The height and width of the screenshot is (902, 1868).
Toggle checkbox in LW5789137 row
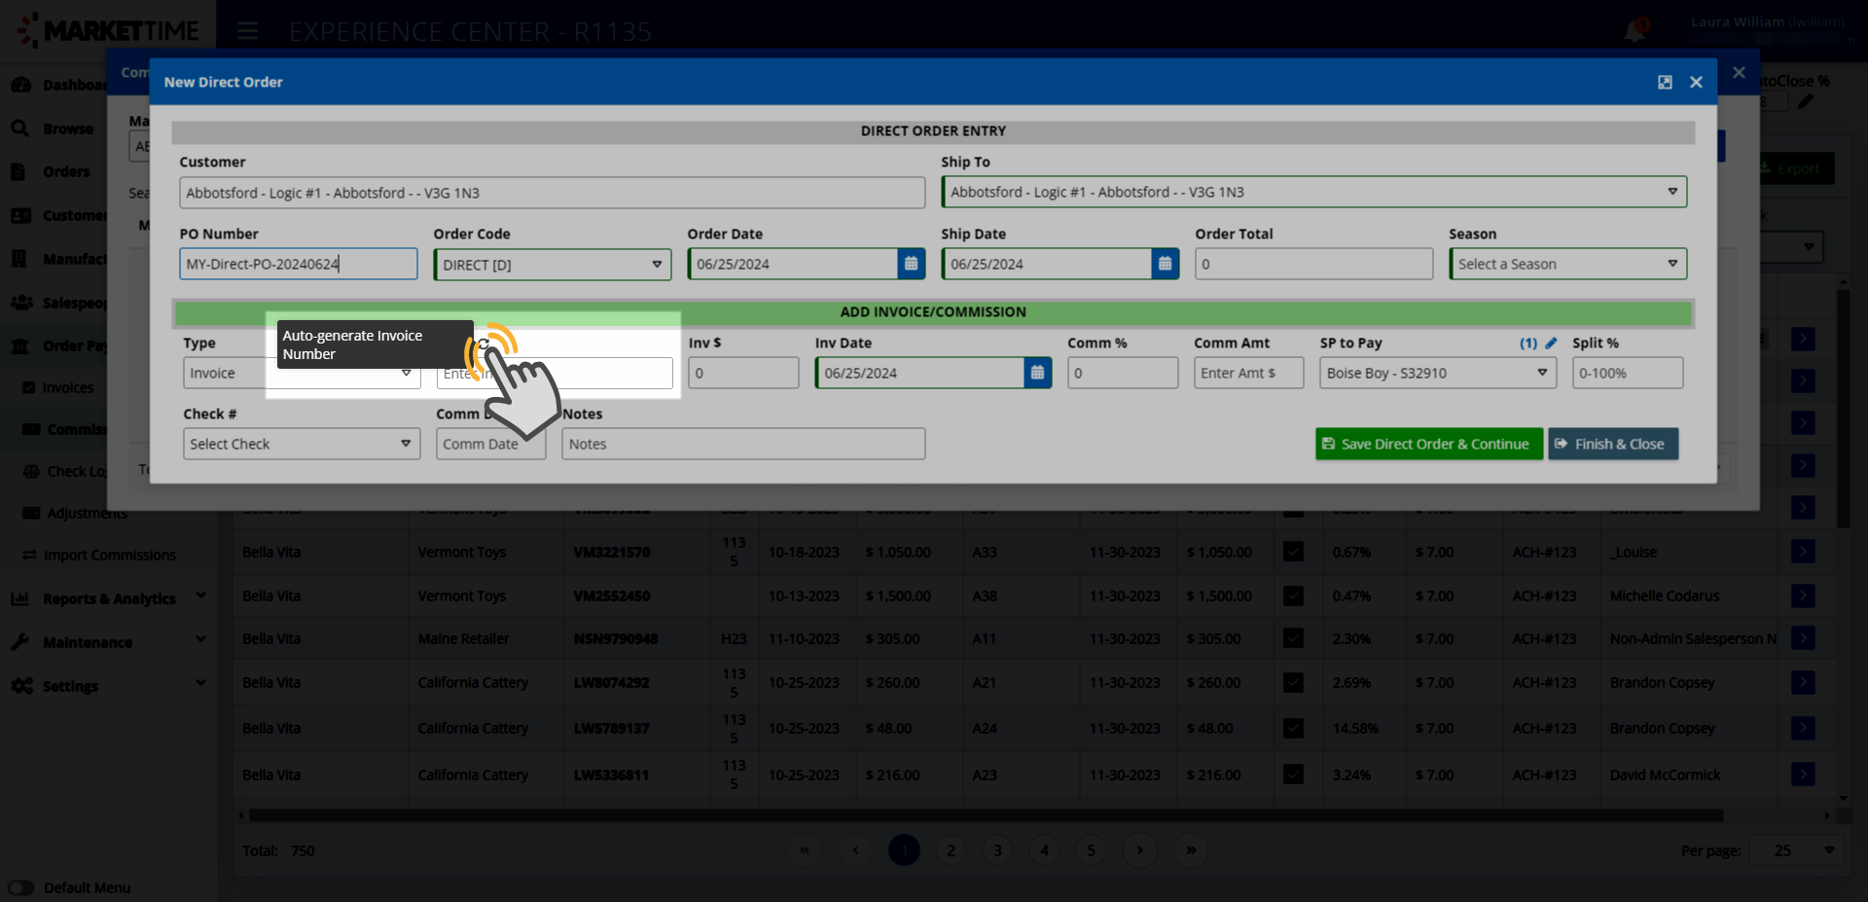1293,728
